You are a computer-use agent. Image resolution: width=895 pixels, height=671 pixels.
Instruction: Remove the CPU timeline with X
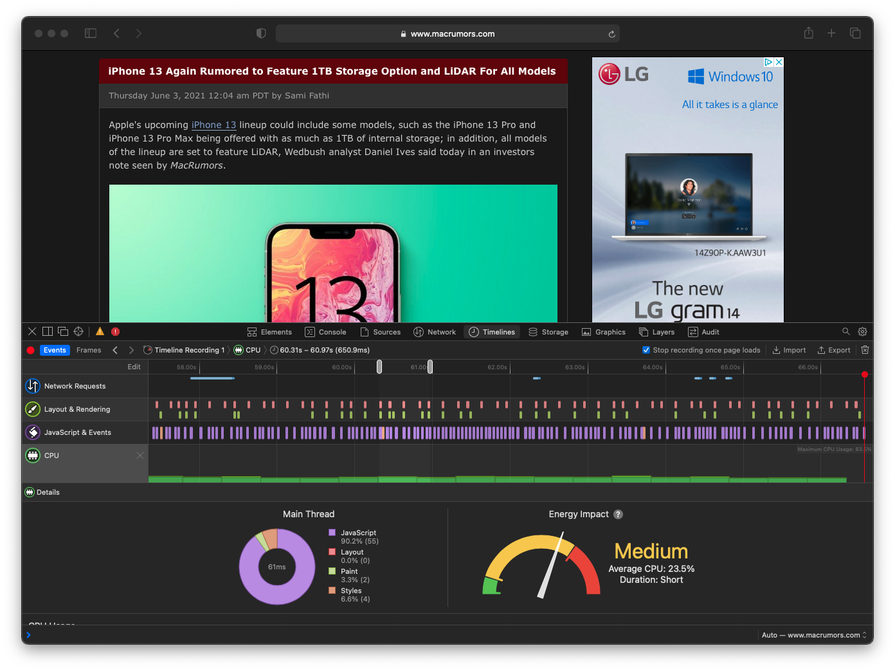click(x=140, y=455)
